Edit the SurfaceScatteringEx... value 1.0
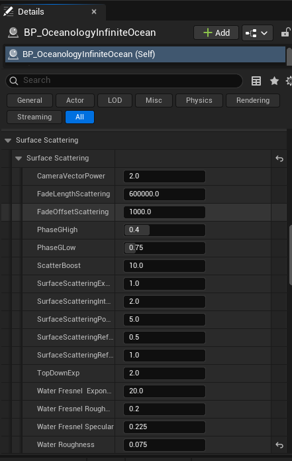This screenshot has height=461, width=292. tap(164, 284)
